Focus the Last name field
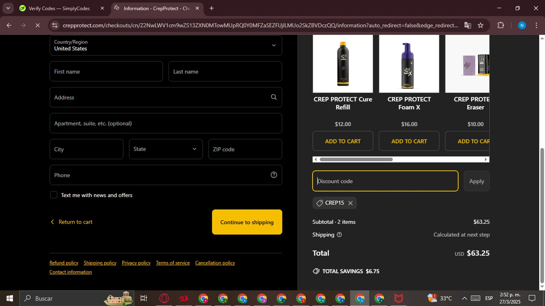This screenshot has width=545, height=306. [x=225, y=72]
